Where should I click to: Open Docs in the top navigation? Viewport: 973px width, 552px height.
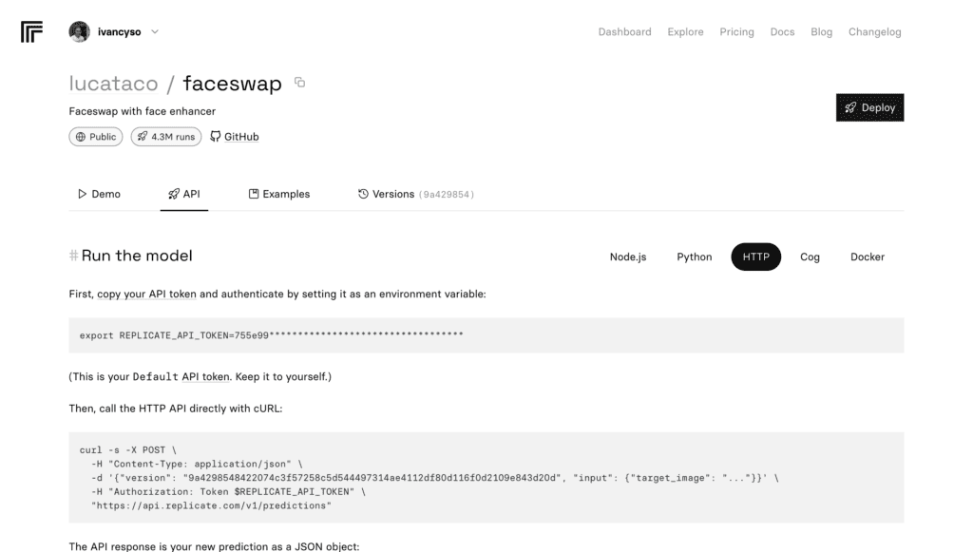[782, 31]
